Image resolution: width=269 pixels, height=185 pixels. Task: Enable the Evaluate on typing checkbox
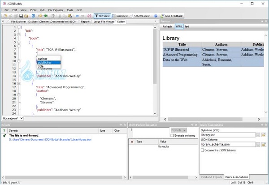pos(173,135)
